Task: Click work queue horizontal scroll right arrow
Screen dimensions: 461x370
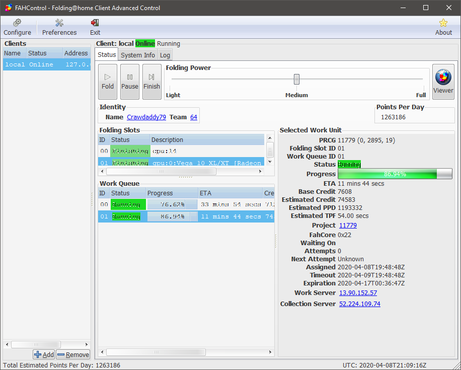Action: pos(270,352)
